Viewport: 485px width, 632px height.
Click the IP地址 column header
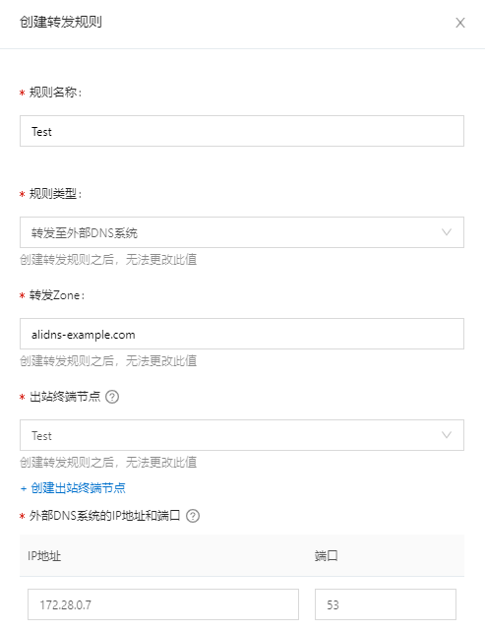(x=44, y=556)
